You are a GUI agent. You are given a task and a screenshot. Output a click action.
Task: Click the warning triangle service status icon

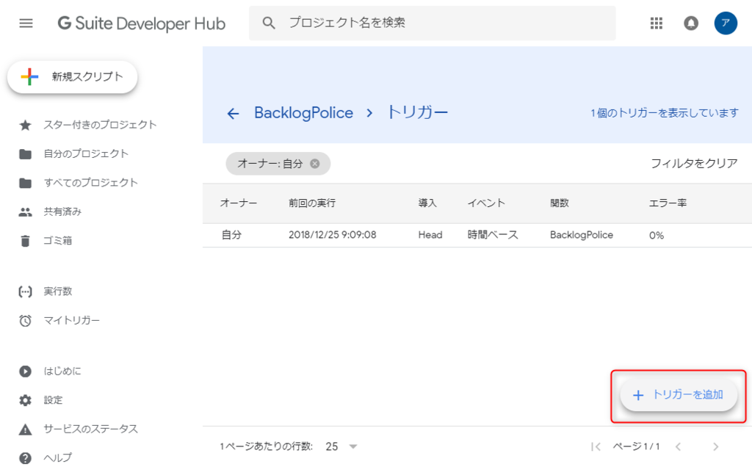pos(25,429)
